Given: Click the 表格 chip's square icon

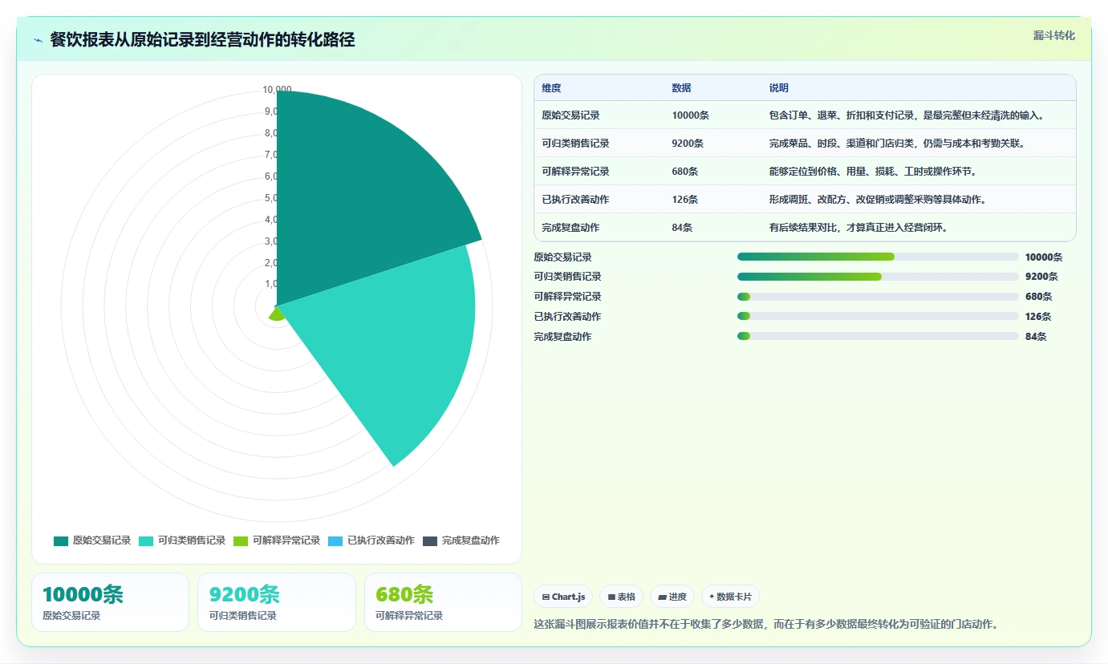Looking at the screenshot, I should 611,597.
